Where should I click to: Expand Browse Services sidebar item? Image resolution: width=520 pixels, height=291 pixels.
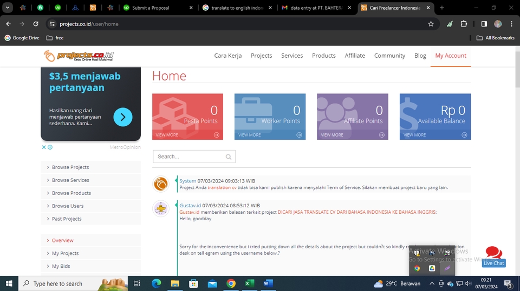pos(90,180)
